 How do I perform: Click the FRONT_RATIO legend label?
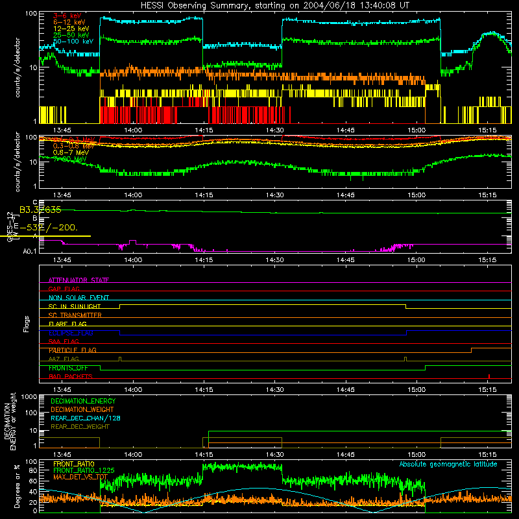pyautogui.click(x=74, y=464)
